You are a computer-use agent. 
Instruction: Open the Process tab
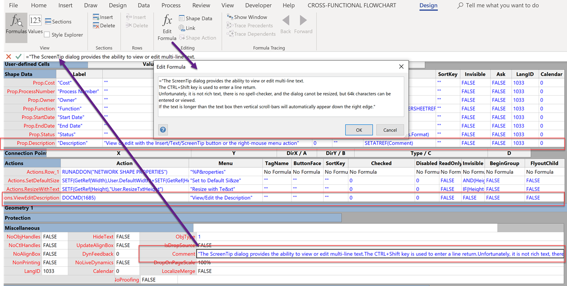click(171, 6)
